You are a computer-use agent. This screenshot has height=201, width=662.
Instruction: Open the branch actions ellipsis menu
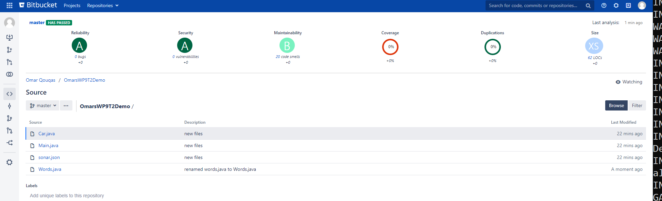[x=66, y=105]
